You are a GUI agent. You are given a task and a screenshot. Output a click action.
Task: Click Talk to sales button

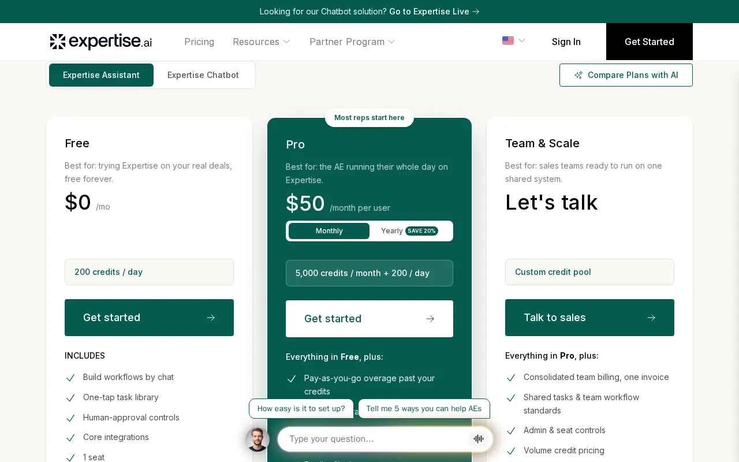coord(589,318)
